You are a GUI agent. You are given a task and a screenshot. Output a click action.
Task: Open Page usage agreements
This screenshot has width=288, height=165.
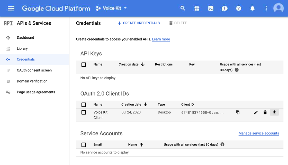point(36,92)
